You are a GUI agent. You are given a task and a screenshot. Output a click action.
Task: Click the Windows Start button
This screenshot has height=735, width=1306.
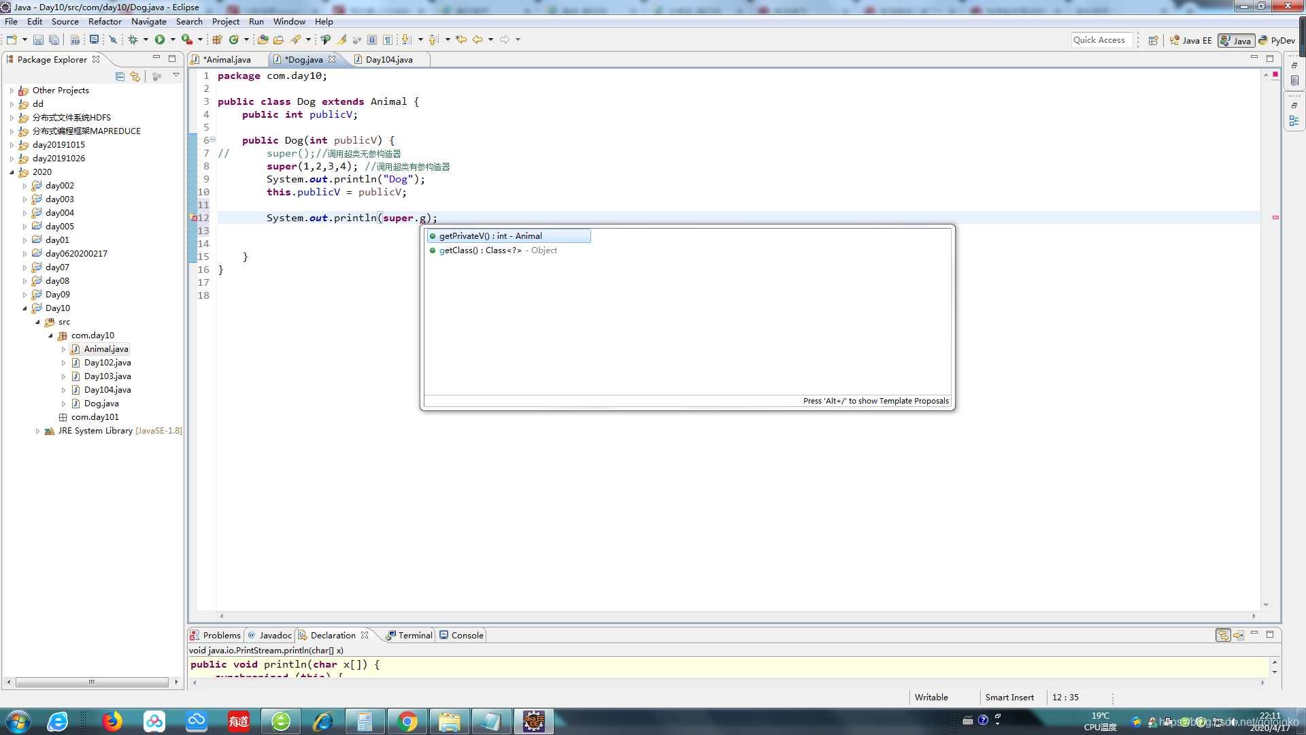point(18,721)
